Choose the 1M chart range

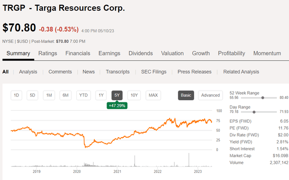click(49, 95)
